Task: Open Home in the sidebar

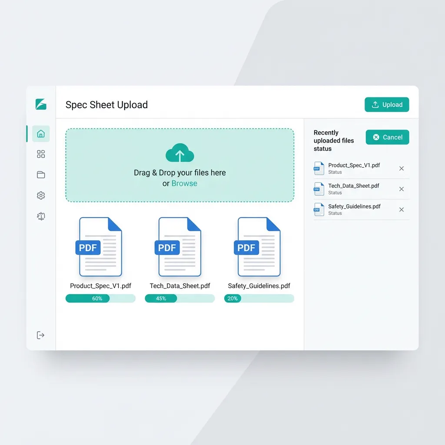Action: click(40, 134)
